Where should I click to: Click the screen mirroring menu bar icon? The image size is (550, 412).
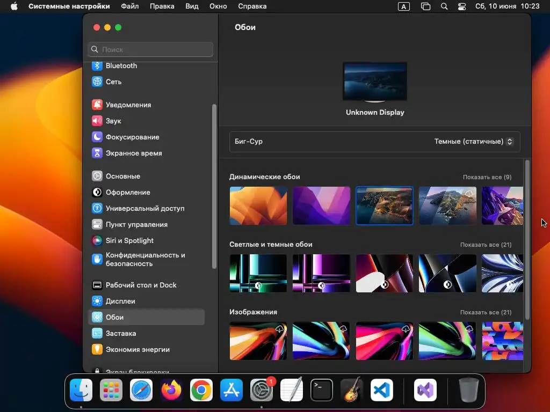(x=425, y=6)
